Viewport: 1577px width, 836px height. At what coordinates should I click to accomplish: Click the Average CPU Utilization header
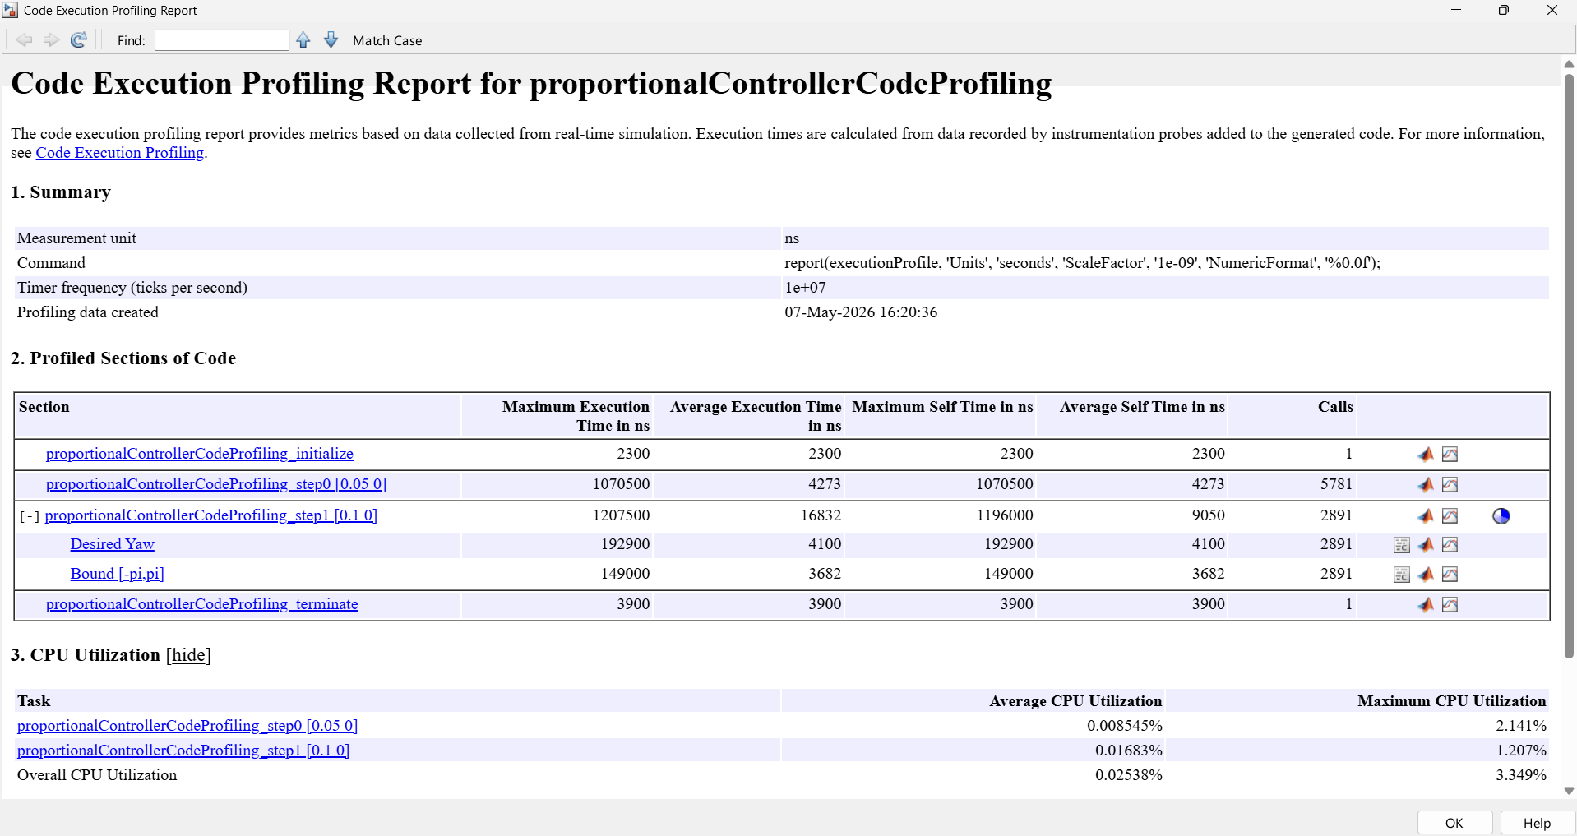click(1075, 701)
